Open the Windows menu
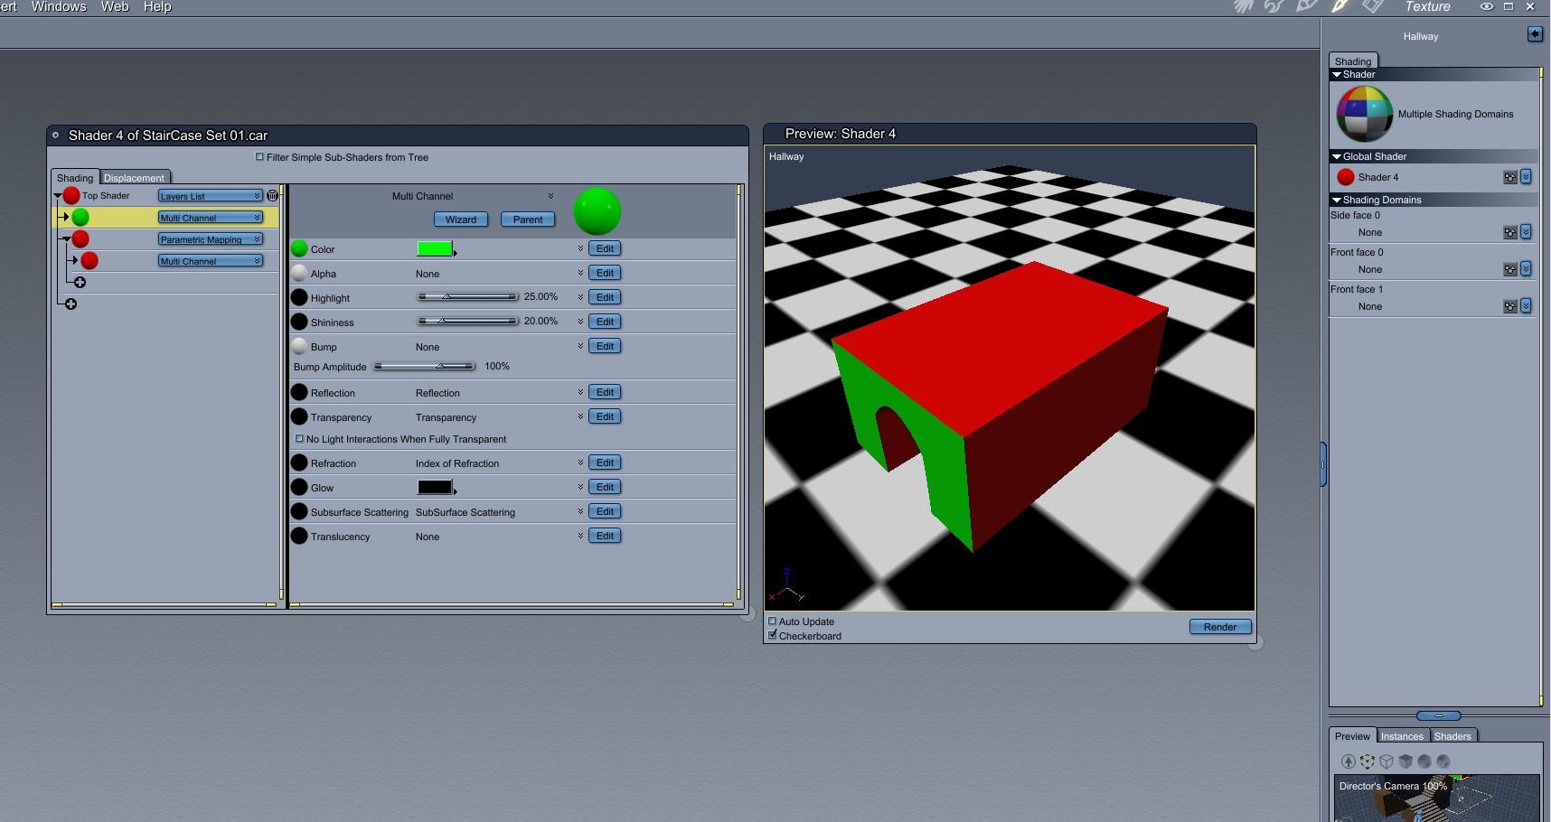This screenshot has height=822, width=1551. 59,6
